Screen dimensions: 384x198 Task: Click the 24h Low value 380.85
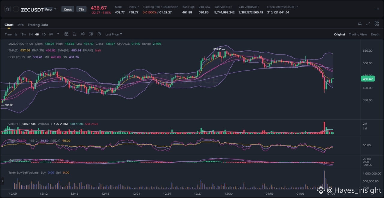pos(203,12)
